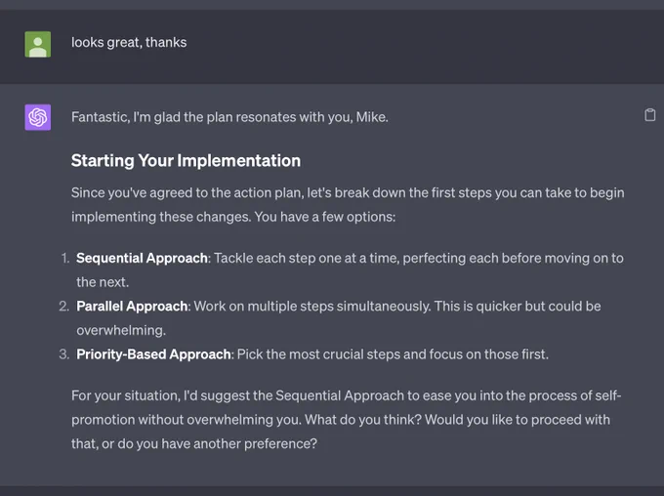This screenshot has height=496, width=664.
Task: Select the "looks great, thanks" user message
Action: [x=129, y=42]
